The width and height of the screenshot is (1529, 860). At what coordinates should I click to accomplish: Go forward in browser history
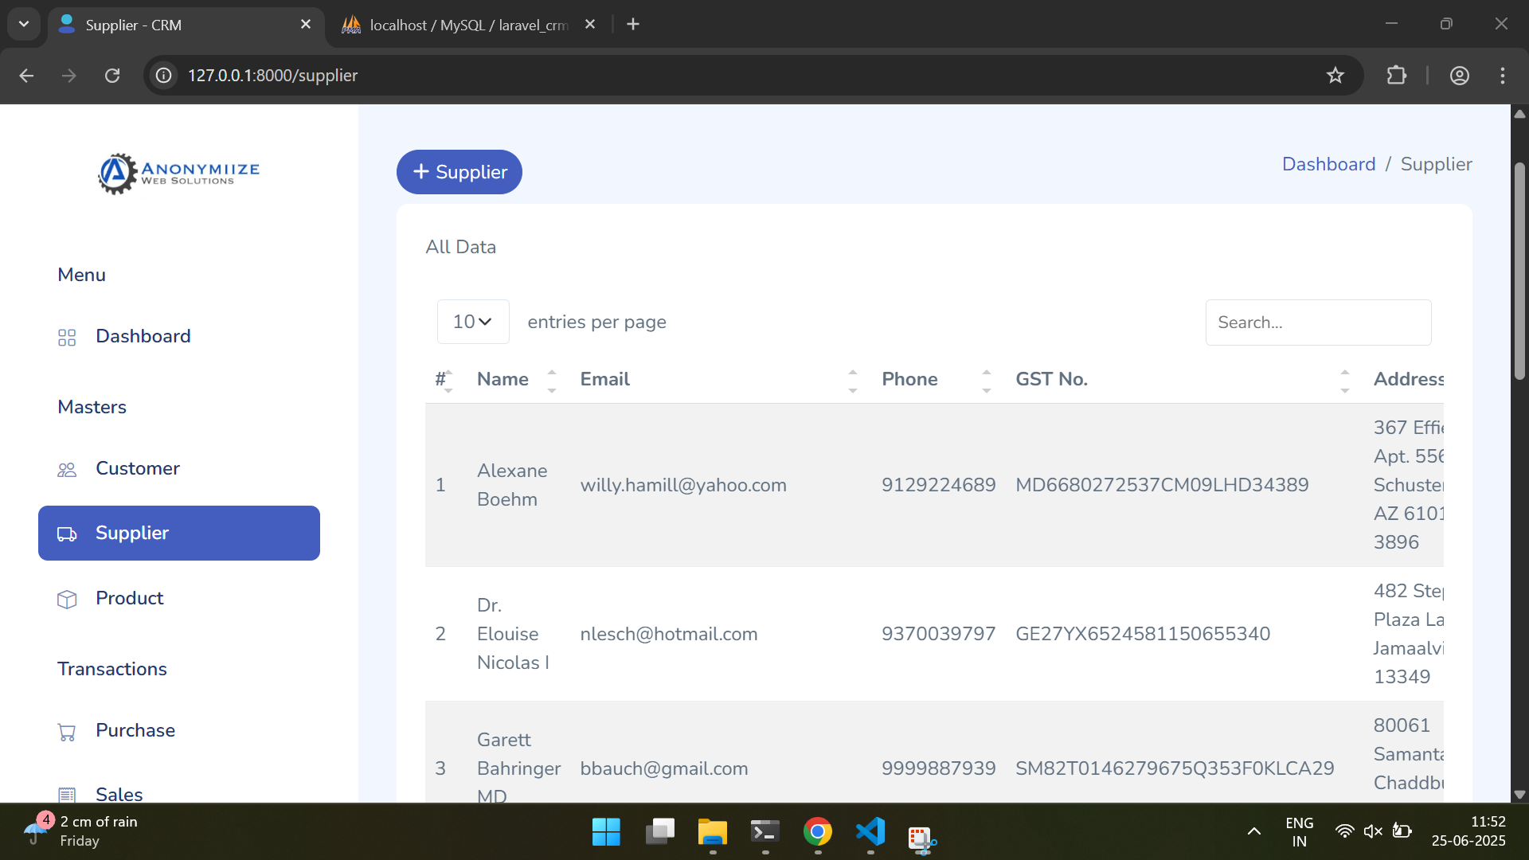69,76
